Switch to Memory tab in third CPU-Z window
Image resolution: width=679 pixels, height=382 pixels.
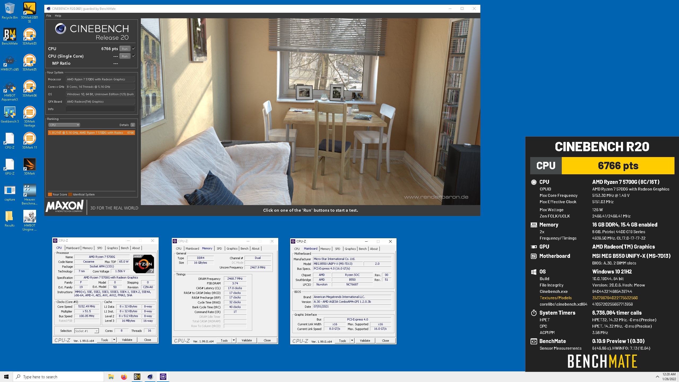pyautogui.click(x=325, y=249)
